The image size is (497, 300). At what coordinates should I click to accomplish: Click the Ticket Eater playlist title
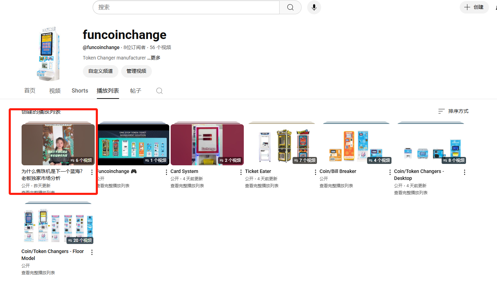(x=258, y=171)
